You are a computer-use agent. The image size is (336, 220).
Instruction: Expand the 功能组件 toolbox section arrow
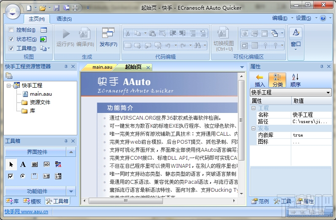pos(71,191)
